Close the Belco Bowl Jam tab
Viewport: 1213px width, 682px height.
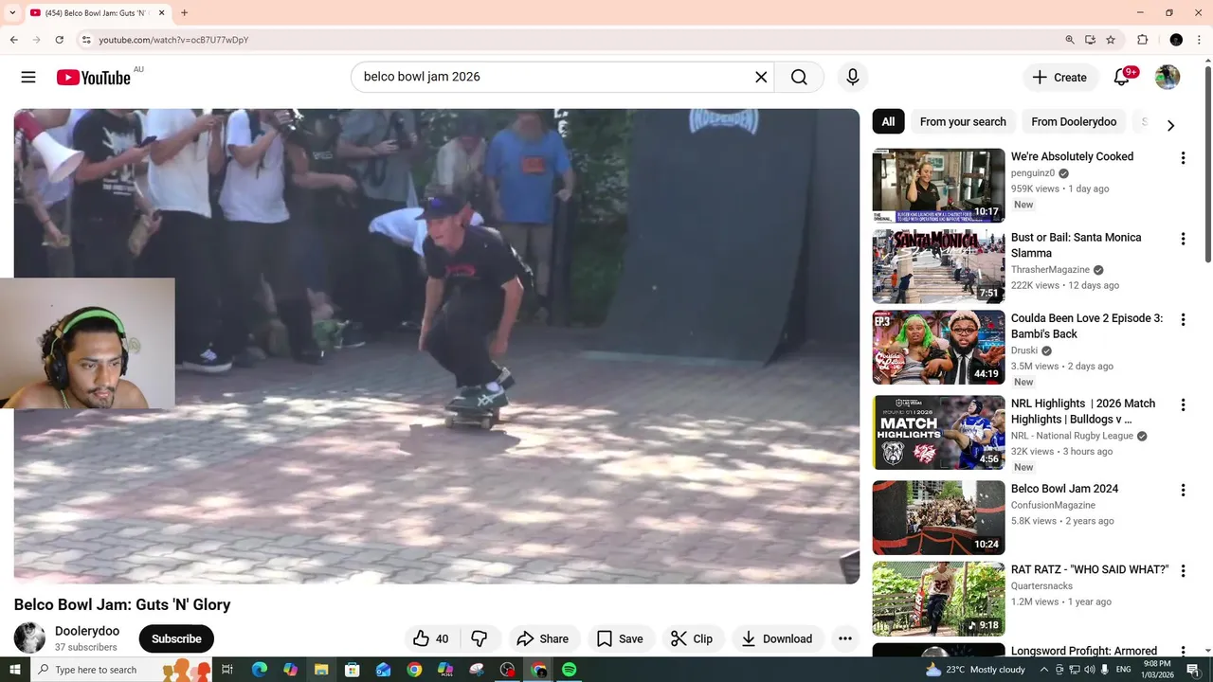pyautogui.click(x=160, y=13)
